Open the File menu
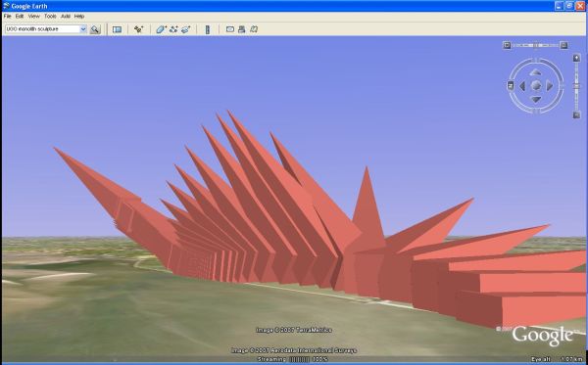 (8, 16)
